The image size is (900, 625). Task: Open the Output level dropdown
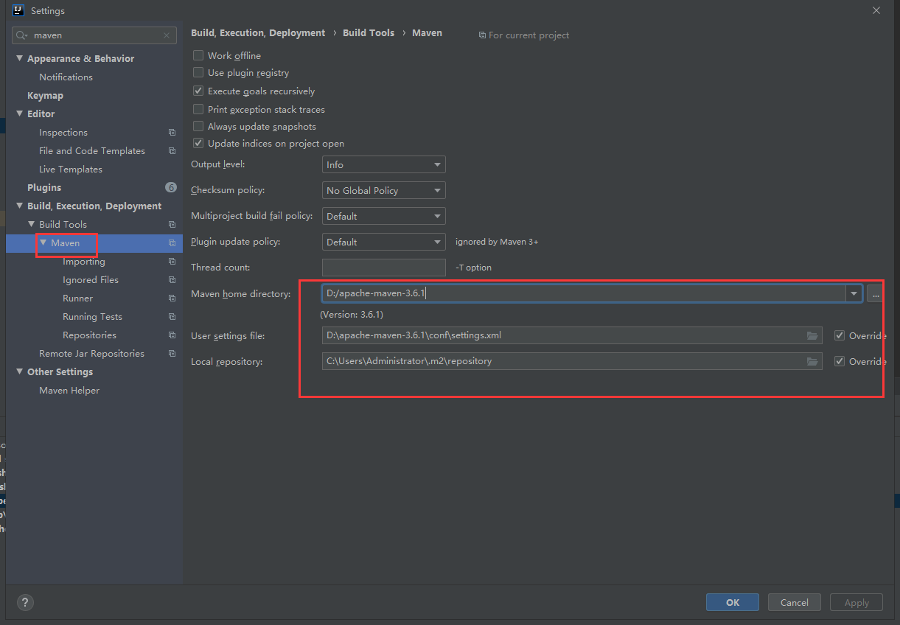point(384,165)
